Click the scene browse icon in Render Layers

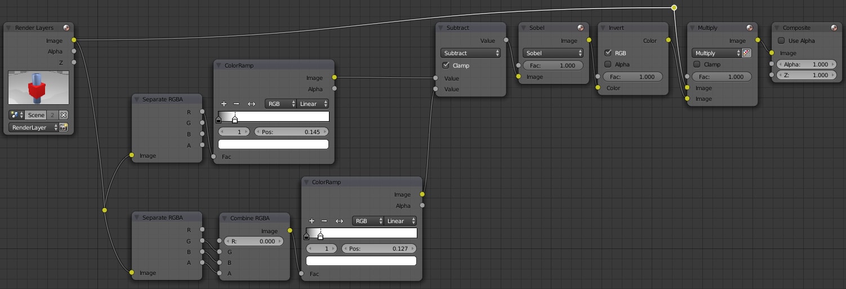(16, 115)
